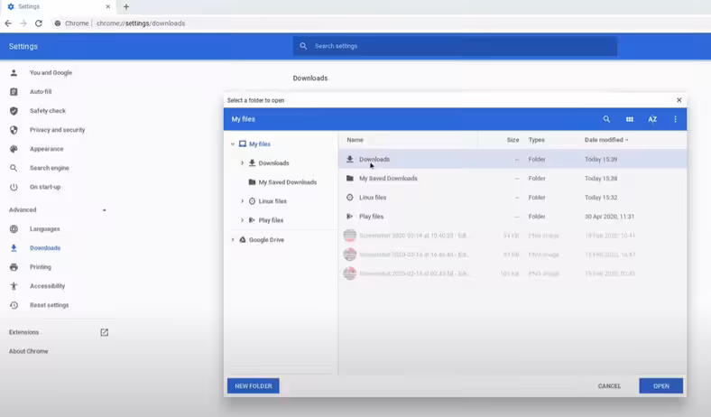Viewport: 711px width, 417px height.
Task: Select Play files row in file list
Action: pos(512,217)
